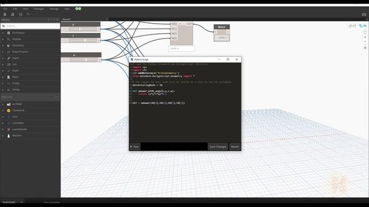Expand the Dictionary library category
Screen dimensions: 369x207
3,33
